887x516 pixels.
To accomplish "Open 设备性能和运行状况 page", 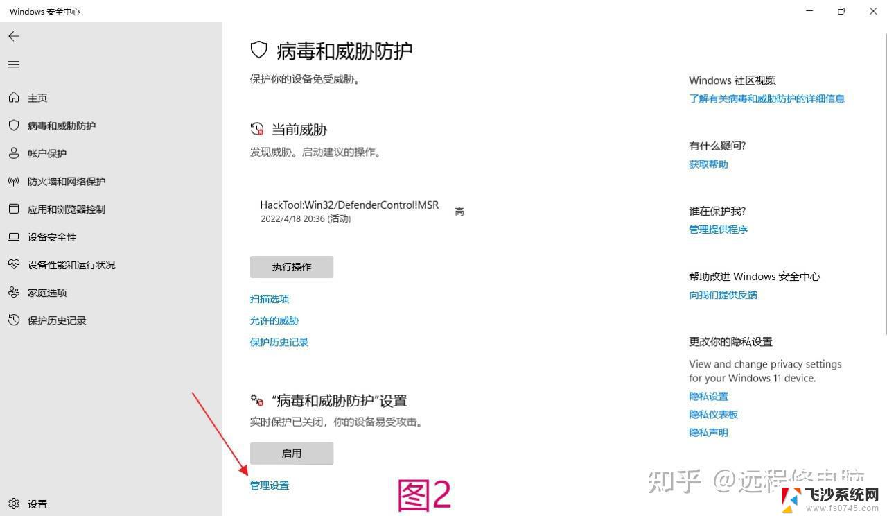I will (x=71, y=265).
